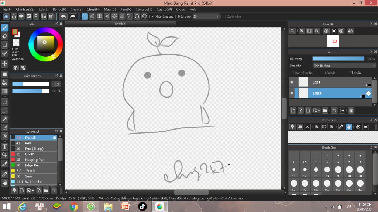Enable Canh mềm checkbox
The height and width of the screenshot is (212, 378).
point(224,17)
